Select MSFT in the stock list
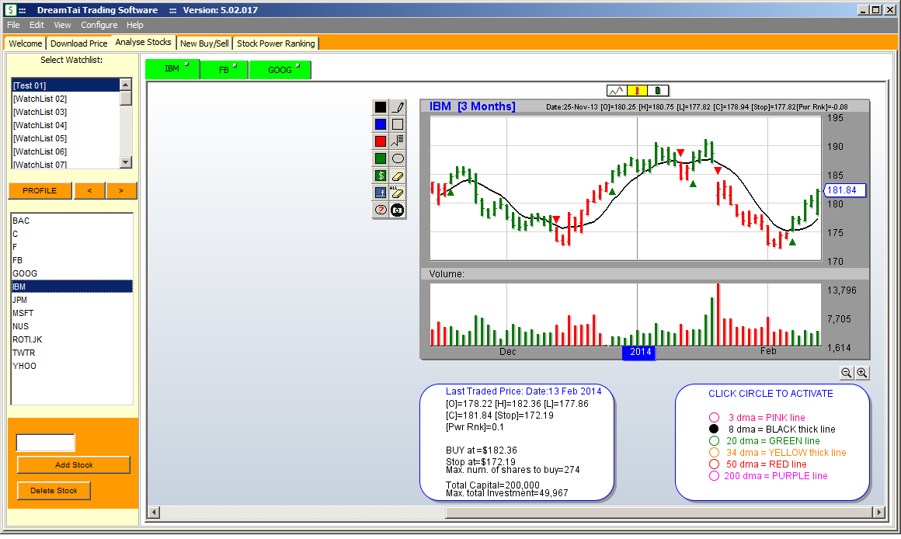Viewport: 901px width, 539px height. (x=71, y=313)
